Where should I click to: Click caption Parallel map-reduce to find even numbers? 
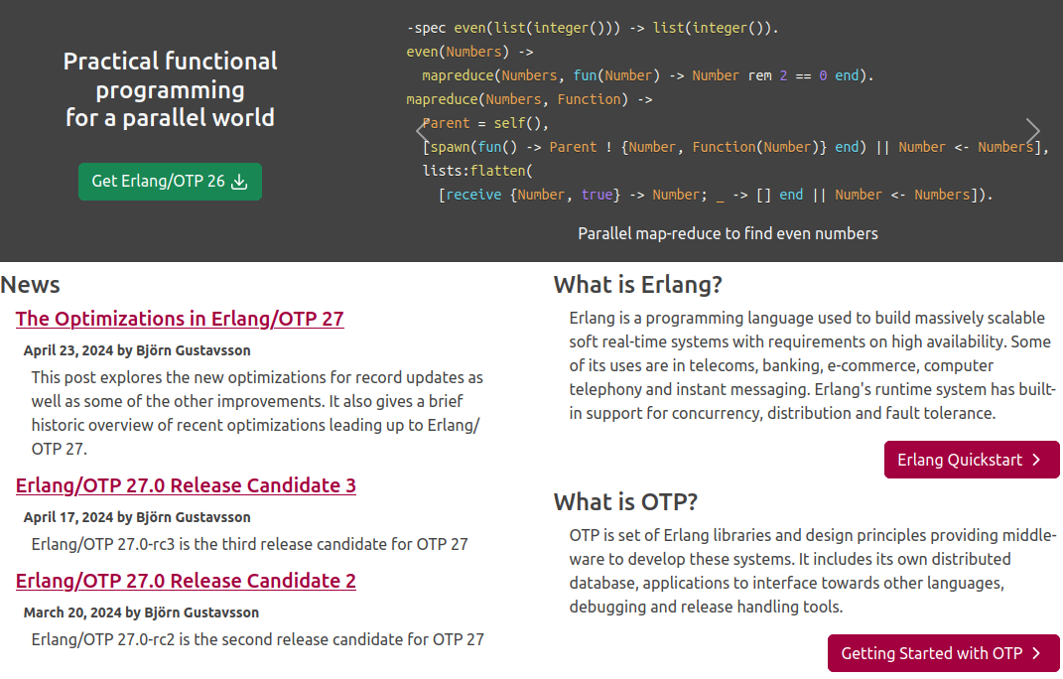(728, 233)
